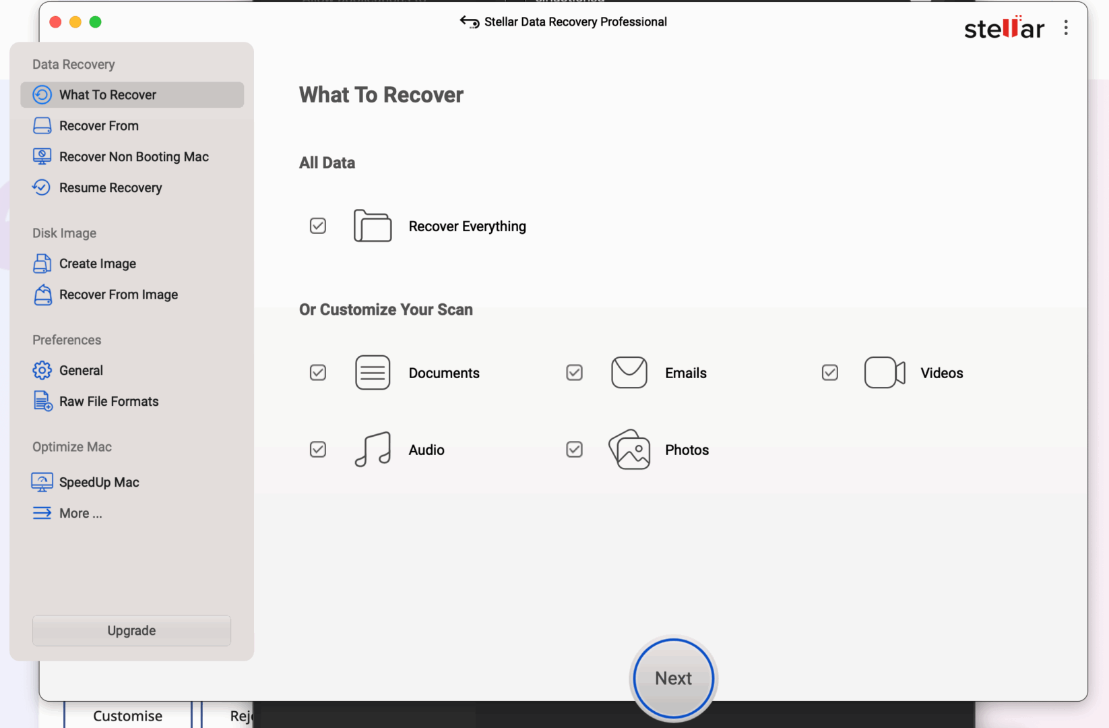Screen dimensions: 1109x728
Task: Uncheck the Recover Everything checkbox
Action: pos(318,226)
